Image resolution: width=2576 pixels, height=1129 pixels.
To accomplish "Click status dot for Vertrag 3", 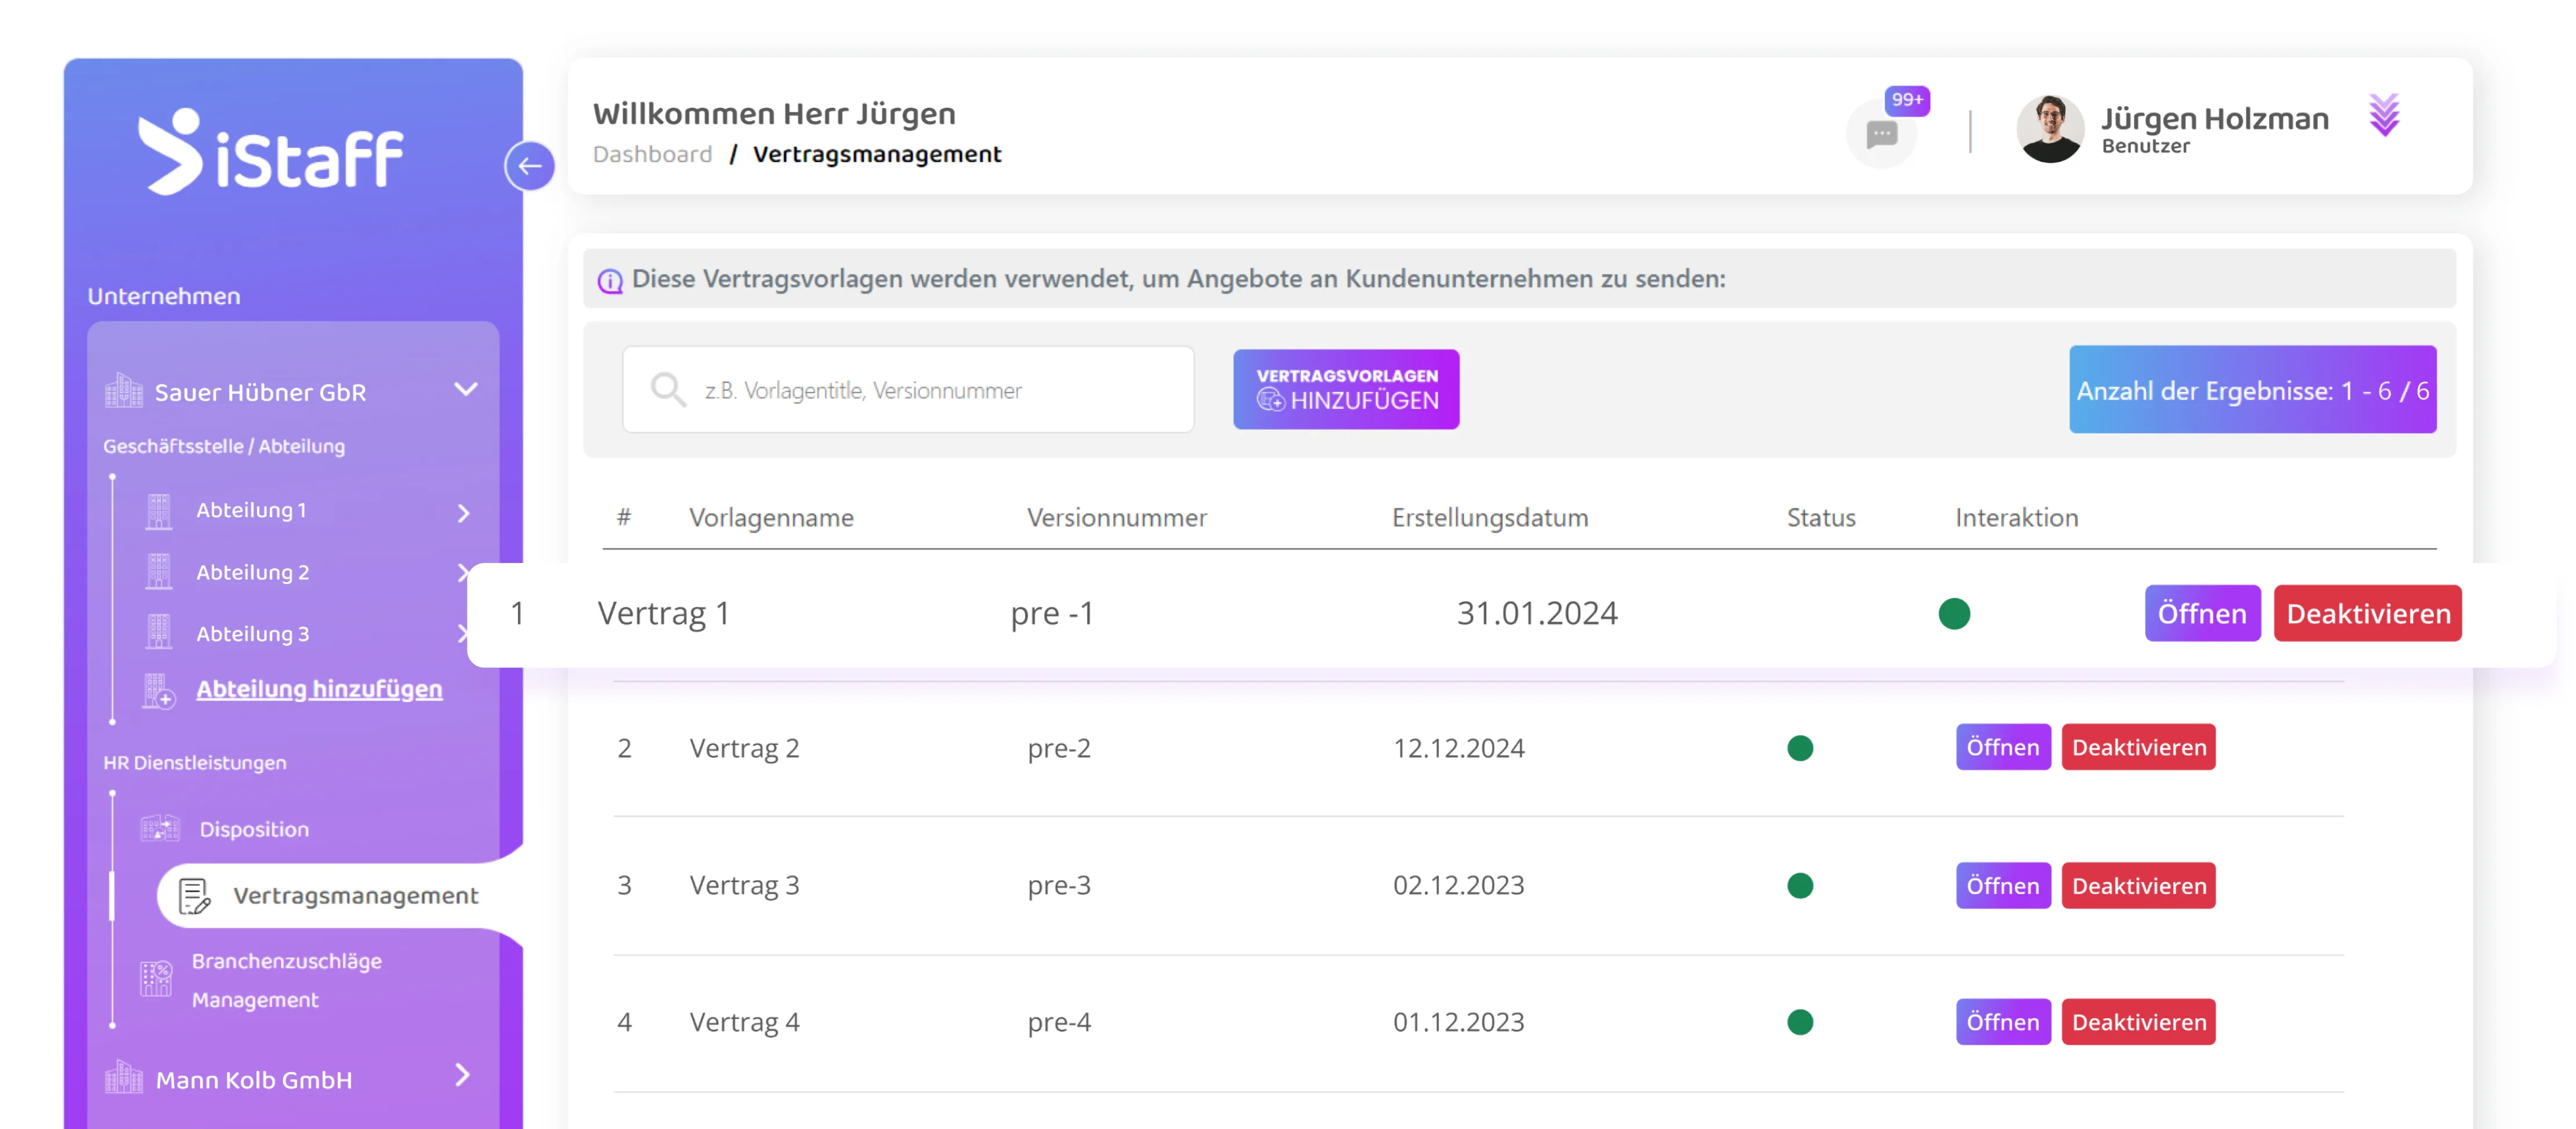I will [1799, 886].
